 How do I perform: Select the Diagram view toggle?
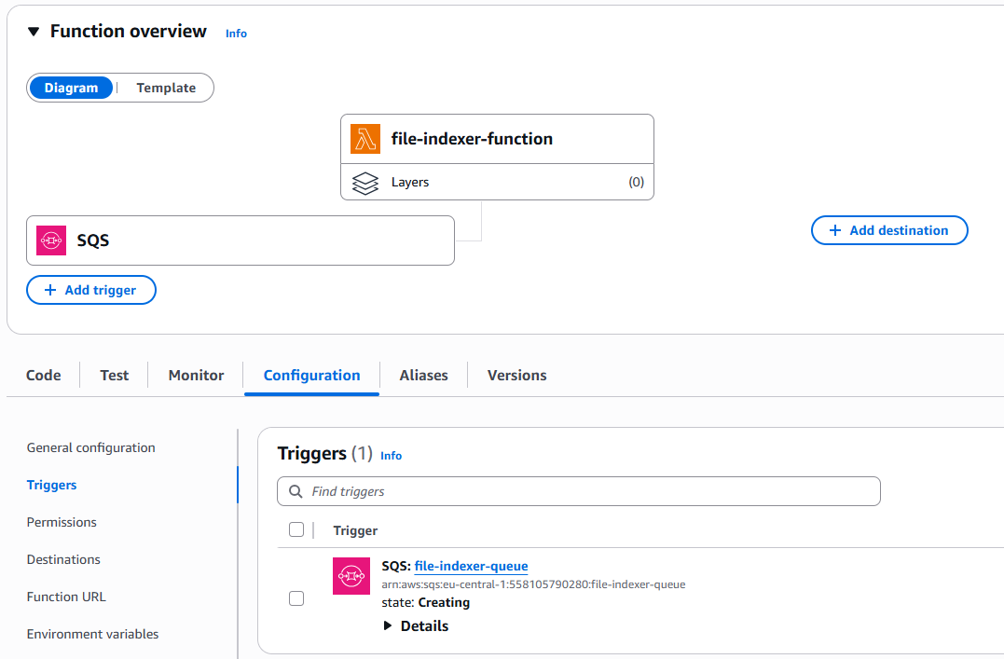click(71, 88)
